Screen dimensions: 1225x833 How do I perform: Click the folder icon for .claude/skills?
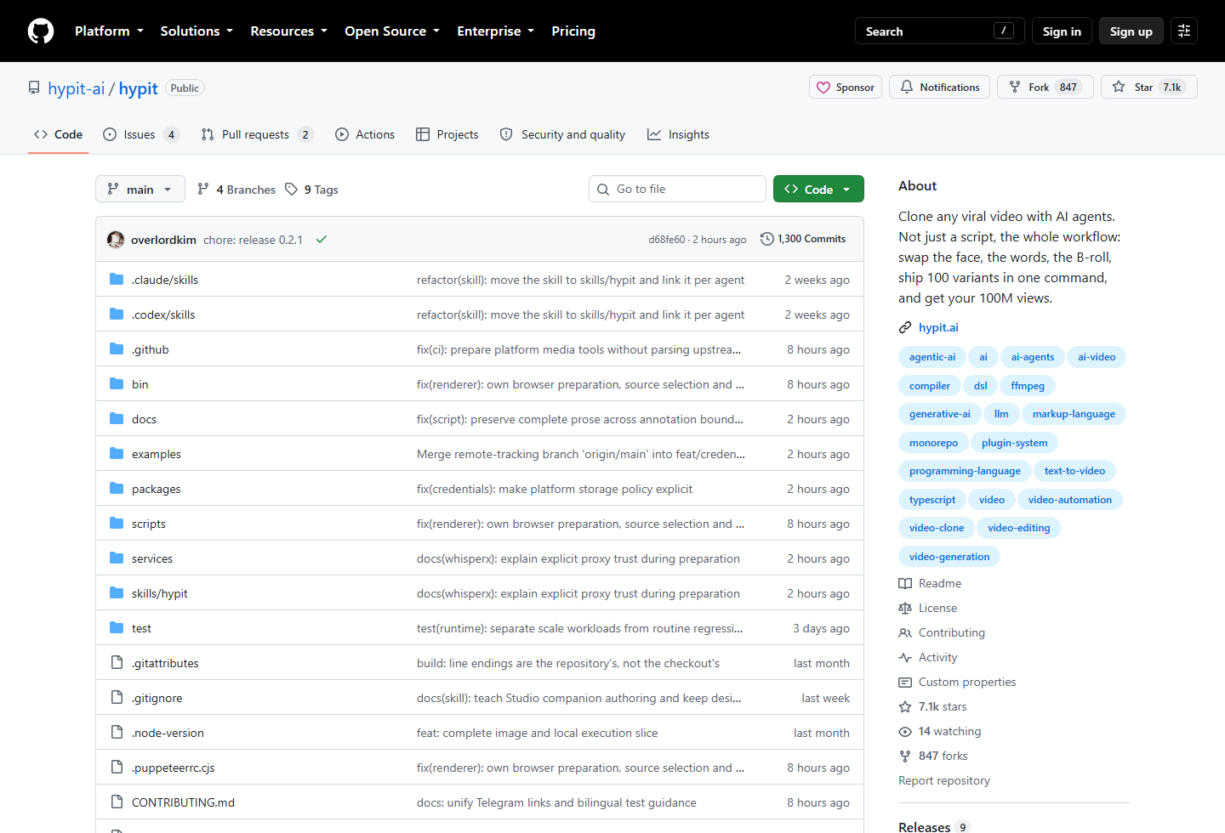coord(117,280)
